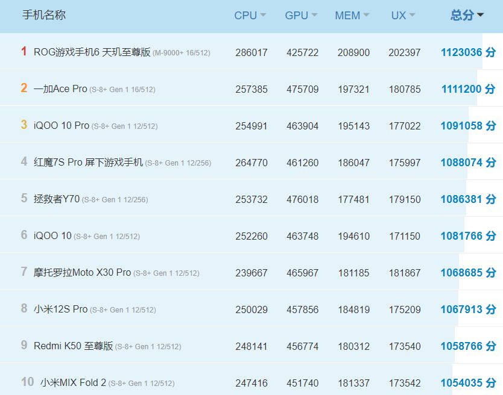Viewport: 503px width, 395px height.
Task: Sort by GPU column dropdown arrow
Action: (314, 16)
